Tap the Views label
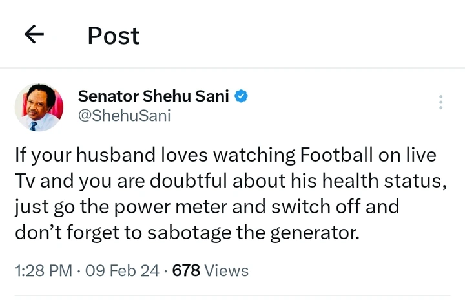Viewport: 465px width, 300px height. point(226,271)
